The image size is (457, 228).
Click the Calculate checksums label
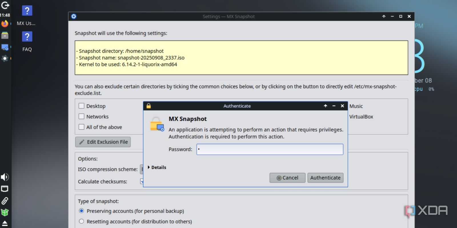point(103,182)
